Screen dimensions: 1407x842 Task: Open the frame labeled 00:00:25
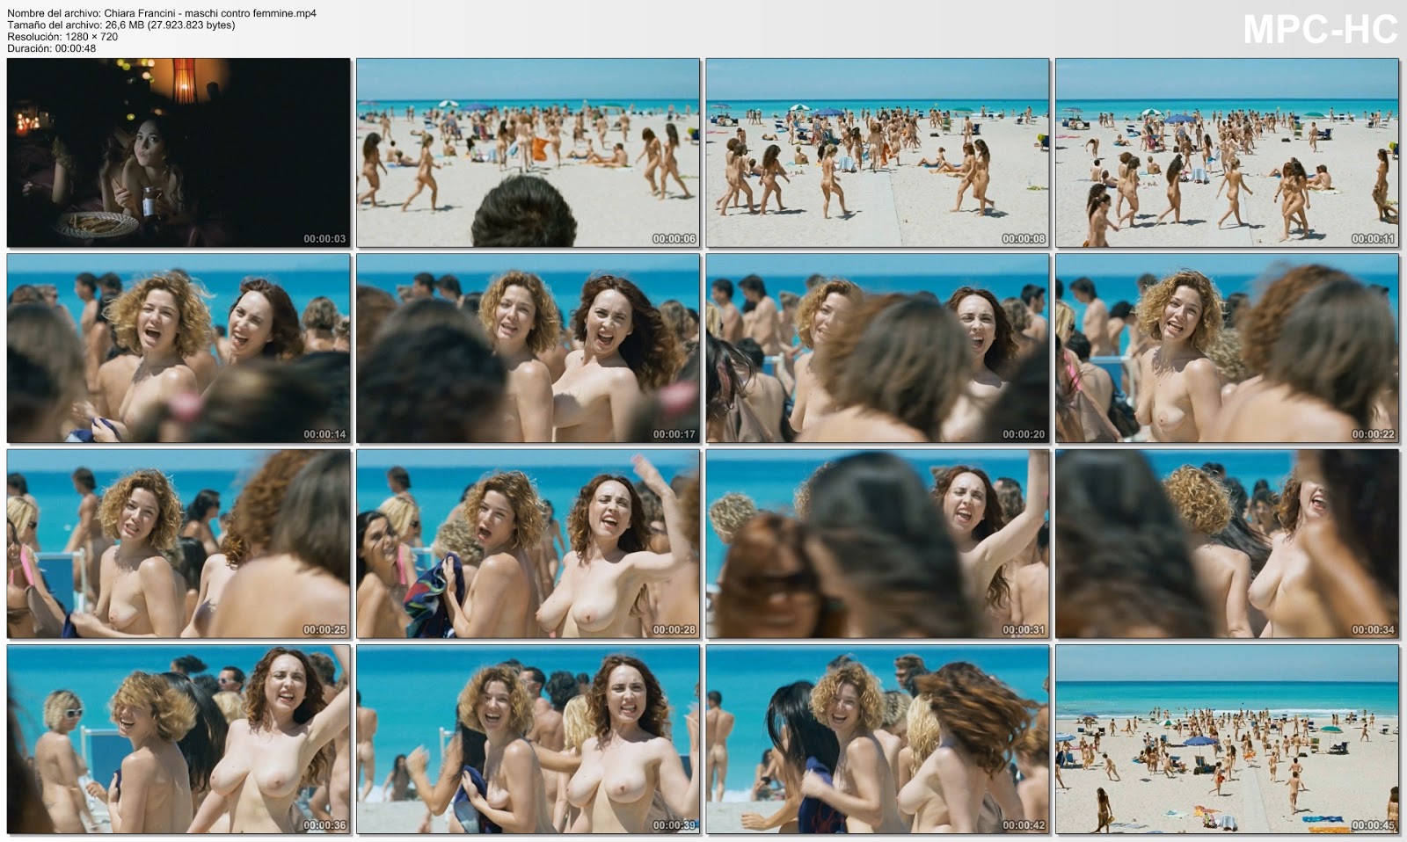click(x=179, y=544)
